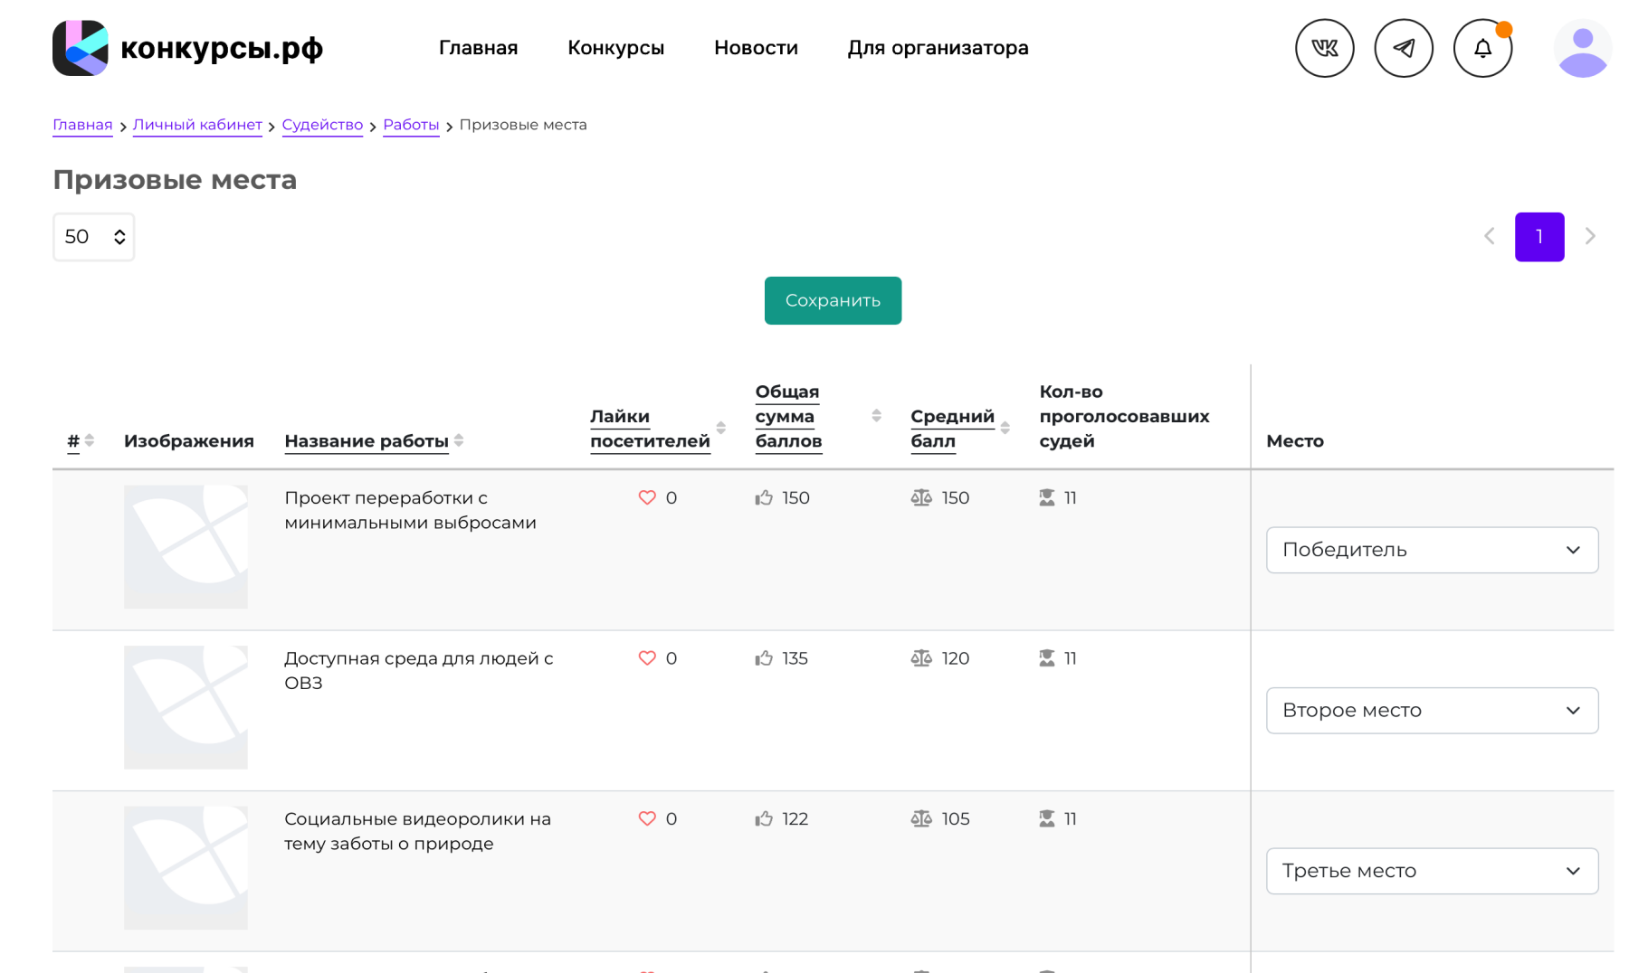Click the Telegram paper plane icon
The image size is (1648, 973).
click(1403, 48)
